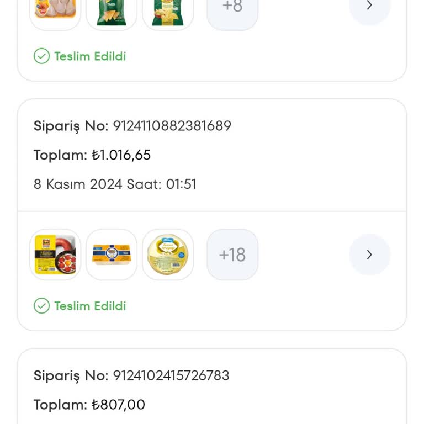This screenshot has width=424, height=424.
Task: Expand order 9124110882381689 with its chevron arrow
Action: 369,255
